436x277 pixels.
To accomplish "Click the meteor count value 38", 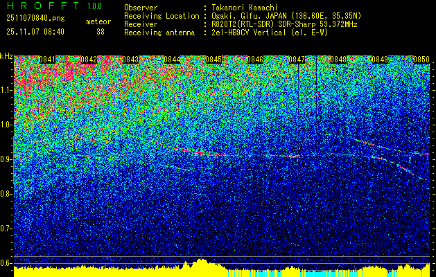I will pos(101,32).
